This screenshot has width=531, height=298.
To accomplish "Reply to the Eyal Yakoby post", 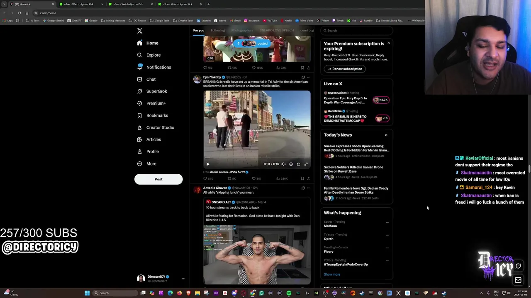I will click(208, 178).
